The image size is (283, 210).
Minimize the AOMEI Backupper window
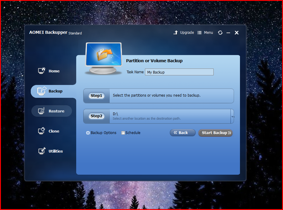228,33
